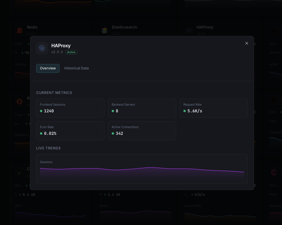Click the Consul service icon on the right
This screenshot has height=225, width=282.
(x=274, y=172)
